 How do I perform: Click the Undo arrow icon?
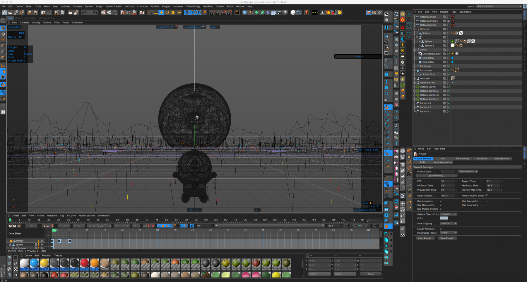pos(84,12)
